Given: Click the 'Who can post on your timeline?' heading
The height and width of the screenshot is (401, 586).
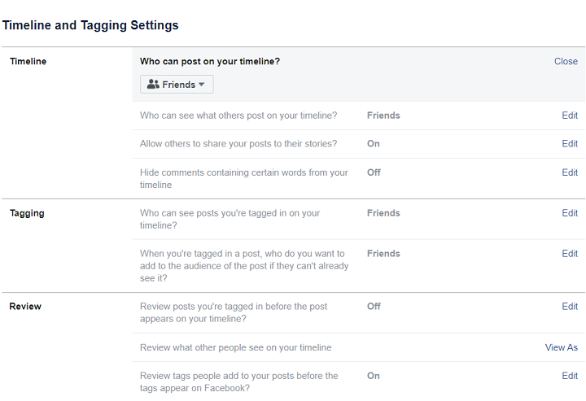Looking at the screenshot, I should (x=210, y=62).
